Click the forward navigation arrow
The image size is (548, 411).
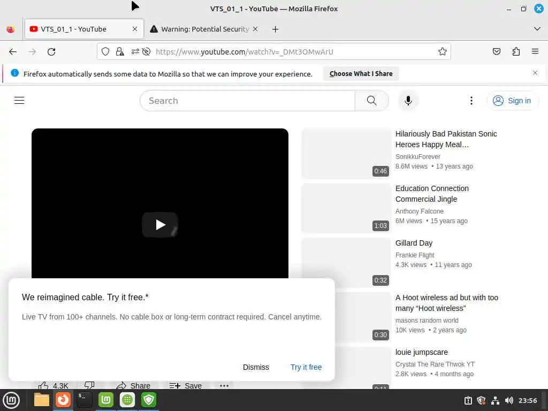coord(32,52)
